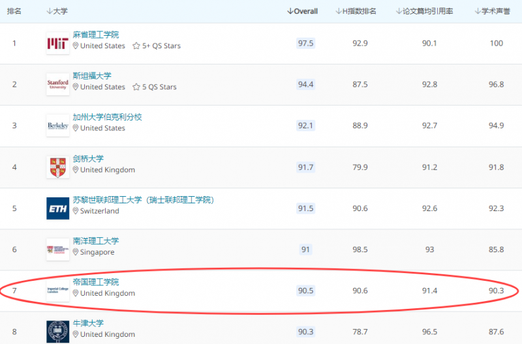The width and height of the screenshot is (522, 344).
Task: Select the overall score 91 for 南洋理工大学
Action: coord(305,250)
